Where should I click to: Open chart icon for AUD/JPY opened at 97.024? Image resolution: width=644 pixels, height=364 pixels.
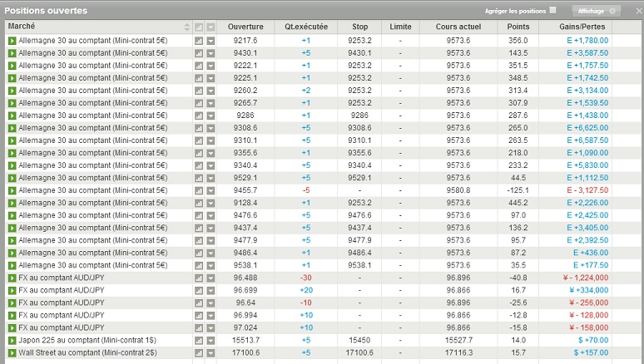199,327
